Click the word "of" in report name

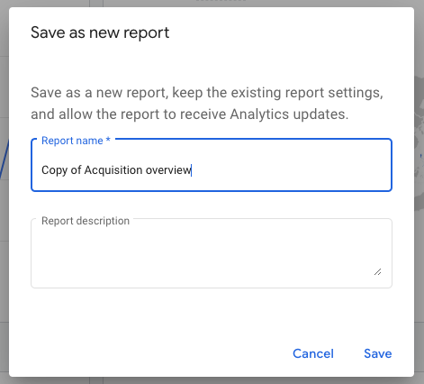[x=76, y=170]
